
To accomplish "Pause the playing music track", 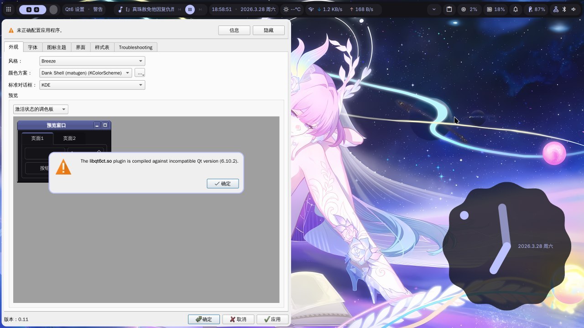I will pos(190,9).
